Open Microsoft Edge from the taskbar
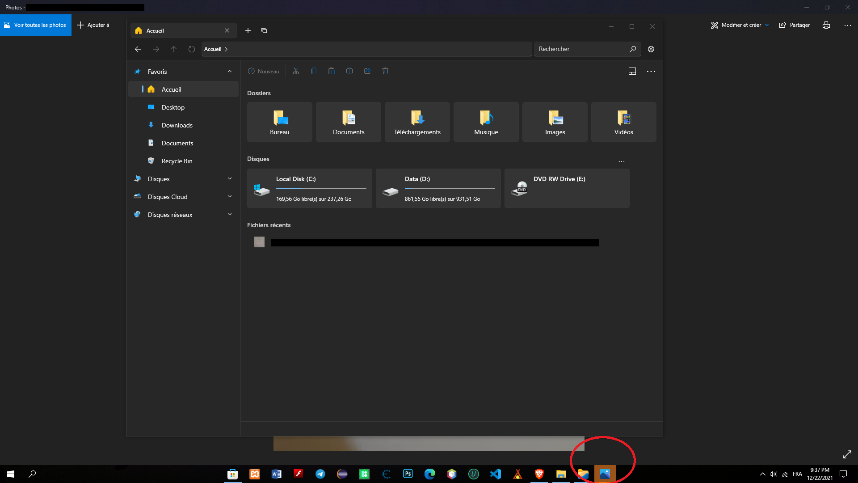 pos(430,474)
